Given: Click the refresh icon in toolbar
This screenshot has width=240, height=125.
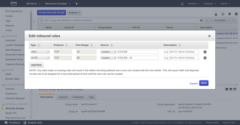Looking at the screenshot, I should click(223, 14).
